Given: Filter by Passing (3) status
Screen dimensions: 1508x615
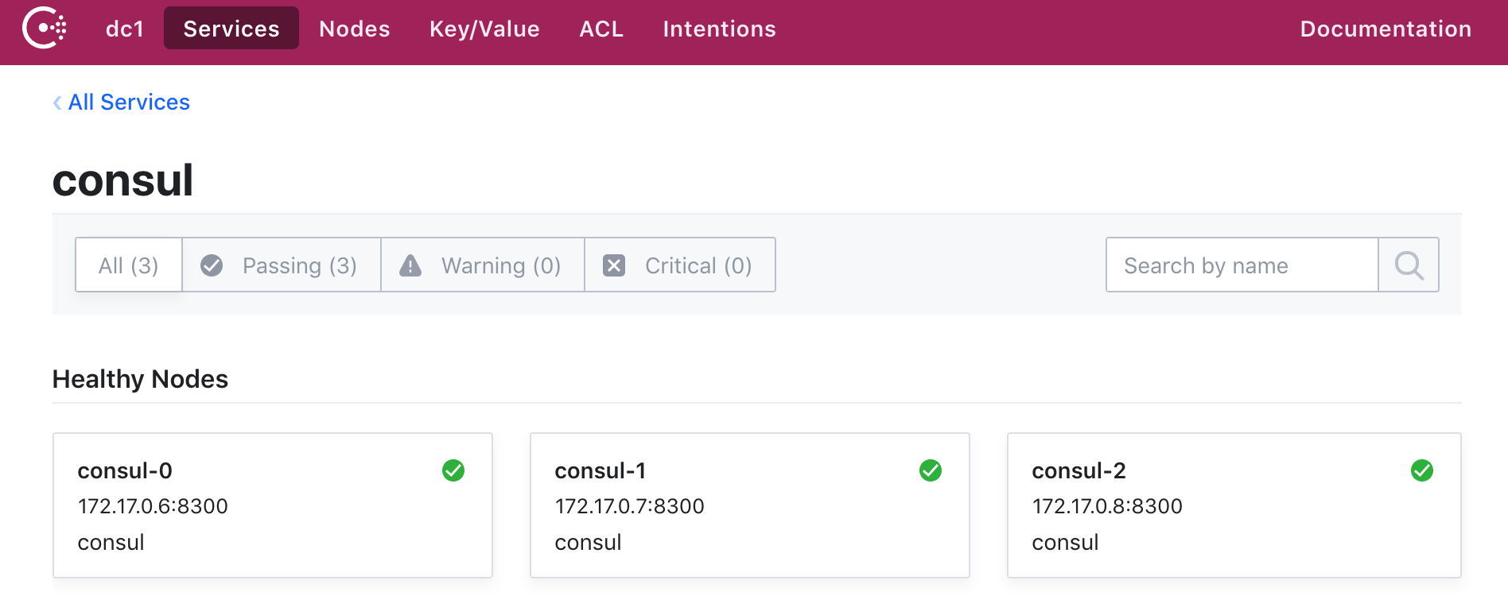Looking at the screenshot, I should 299,265.
